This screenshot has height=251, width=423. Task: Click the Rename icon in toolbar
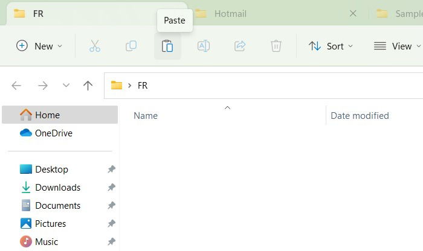click(204, 46)
